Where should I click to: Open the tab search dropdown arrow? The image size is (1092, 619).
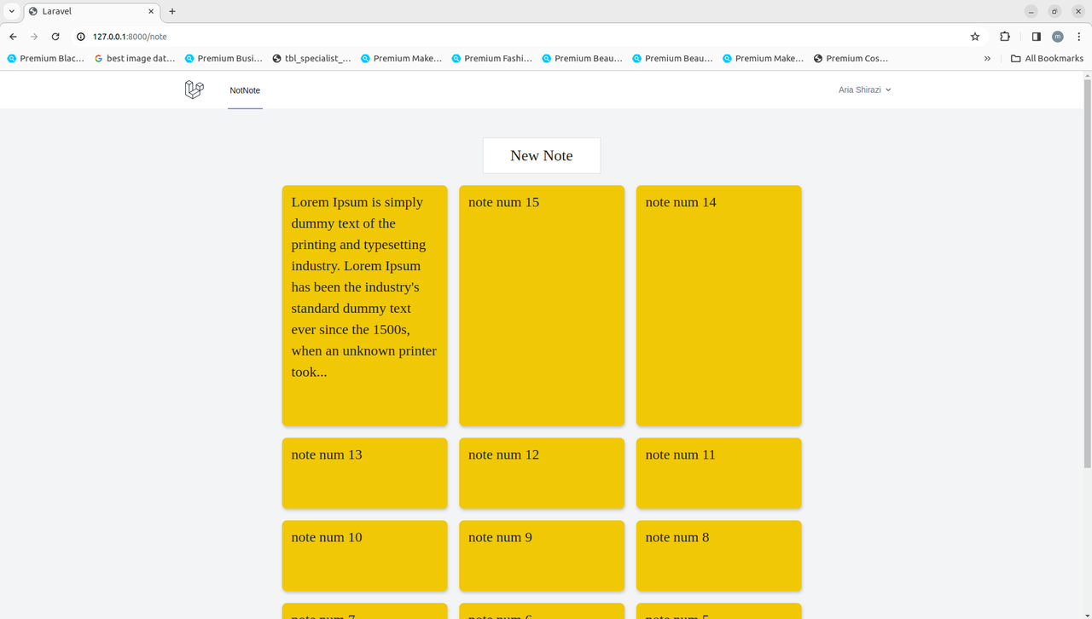(x=11, y=11)
